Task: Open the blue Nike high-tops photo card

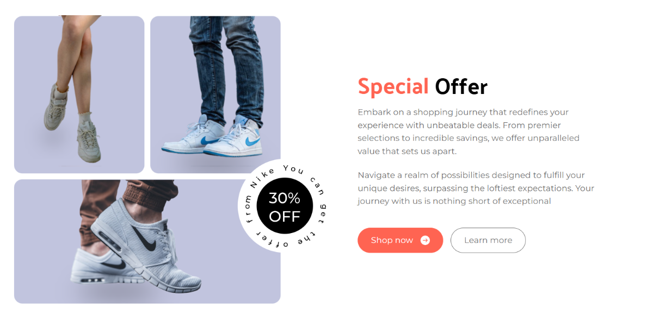Action: 215,95
